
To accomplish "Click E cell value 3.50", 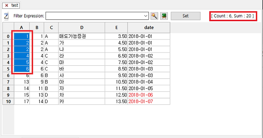I will [117, 37].
